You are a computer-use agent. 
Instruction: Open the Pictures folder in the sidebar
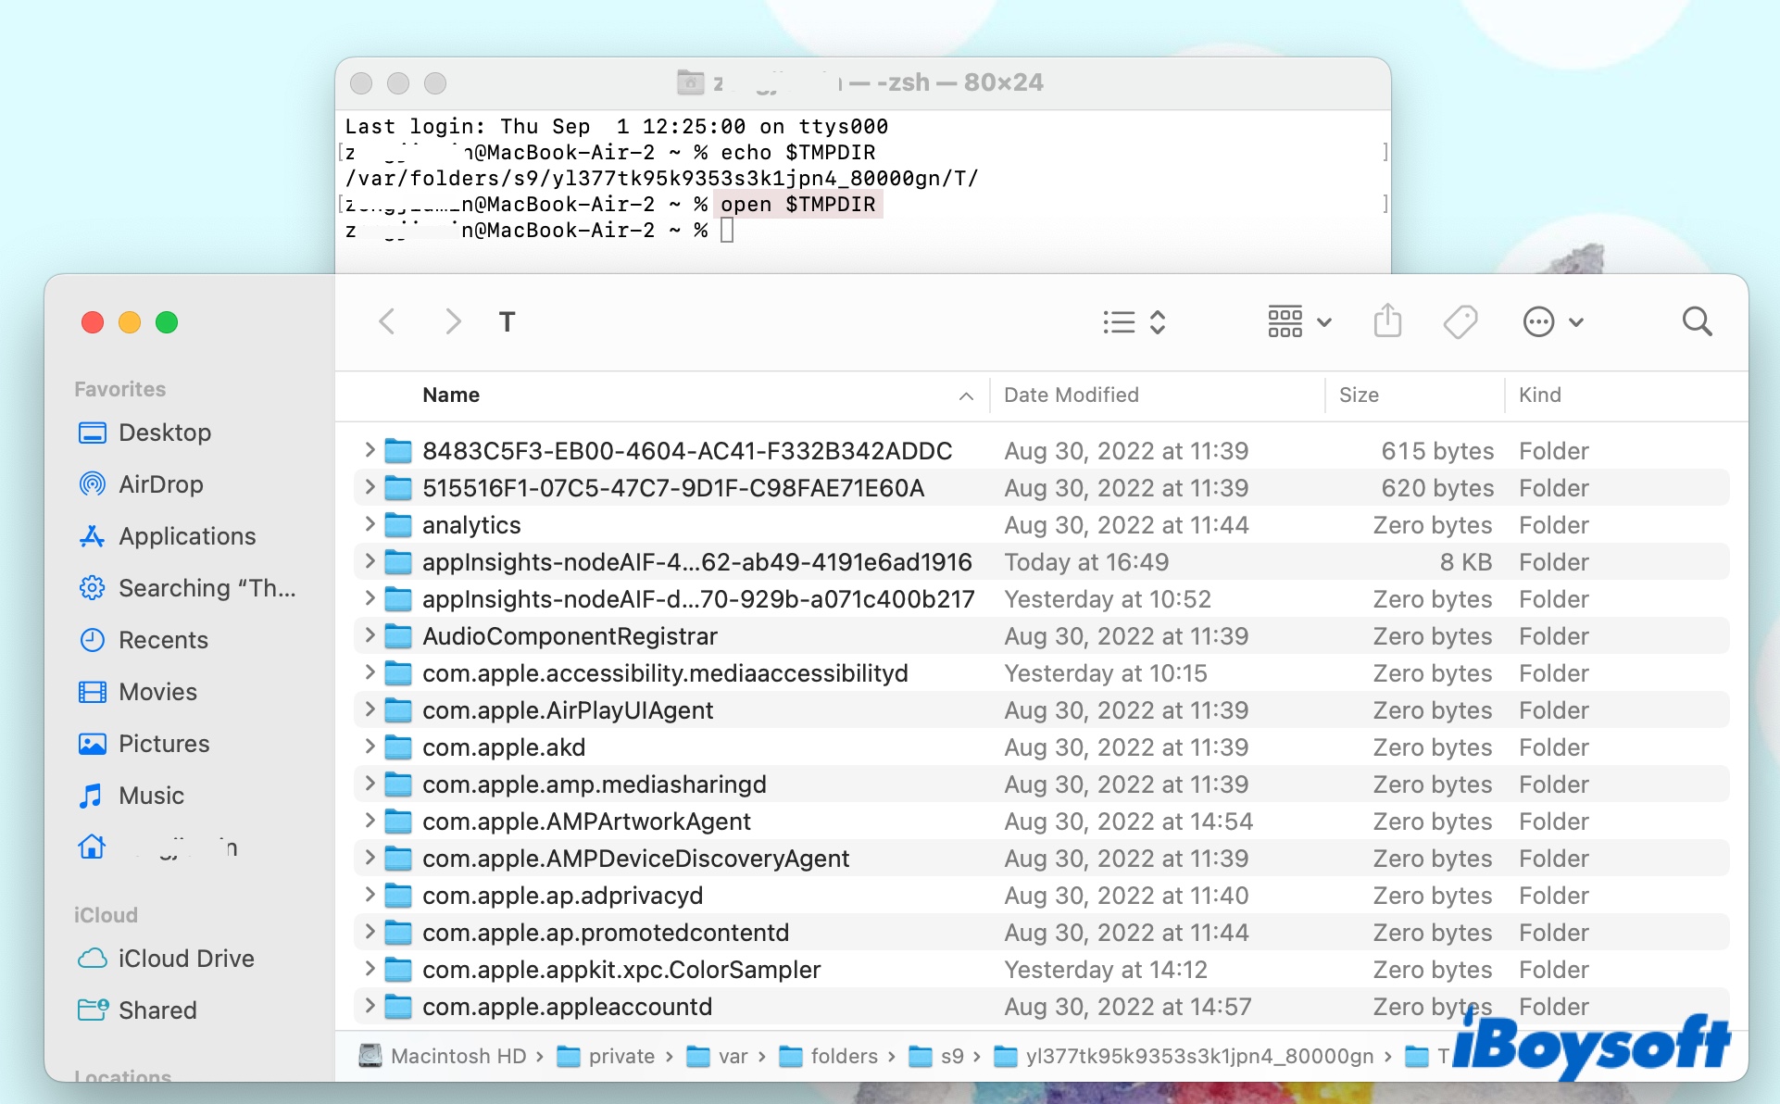coord(164,743)
